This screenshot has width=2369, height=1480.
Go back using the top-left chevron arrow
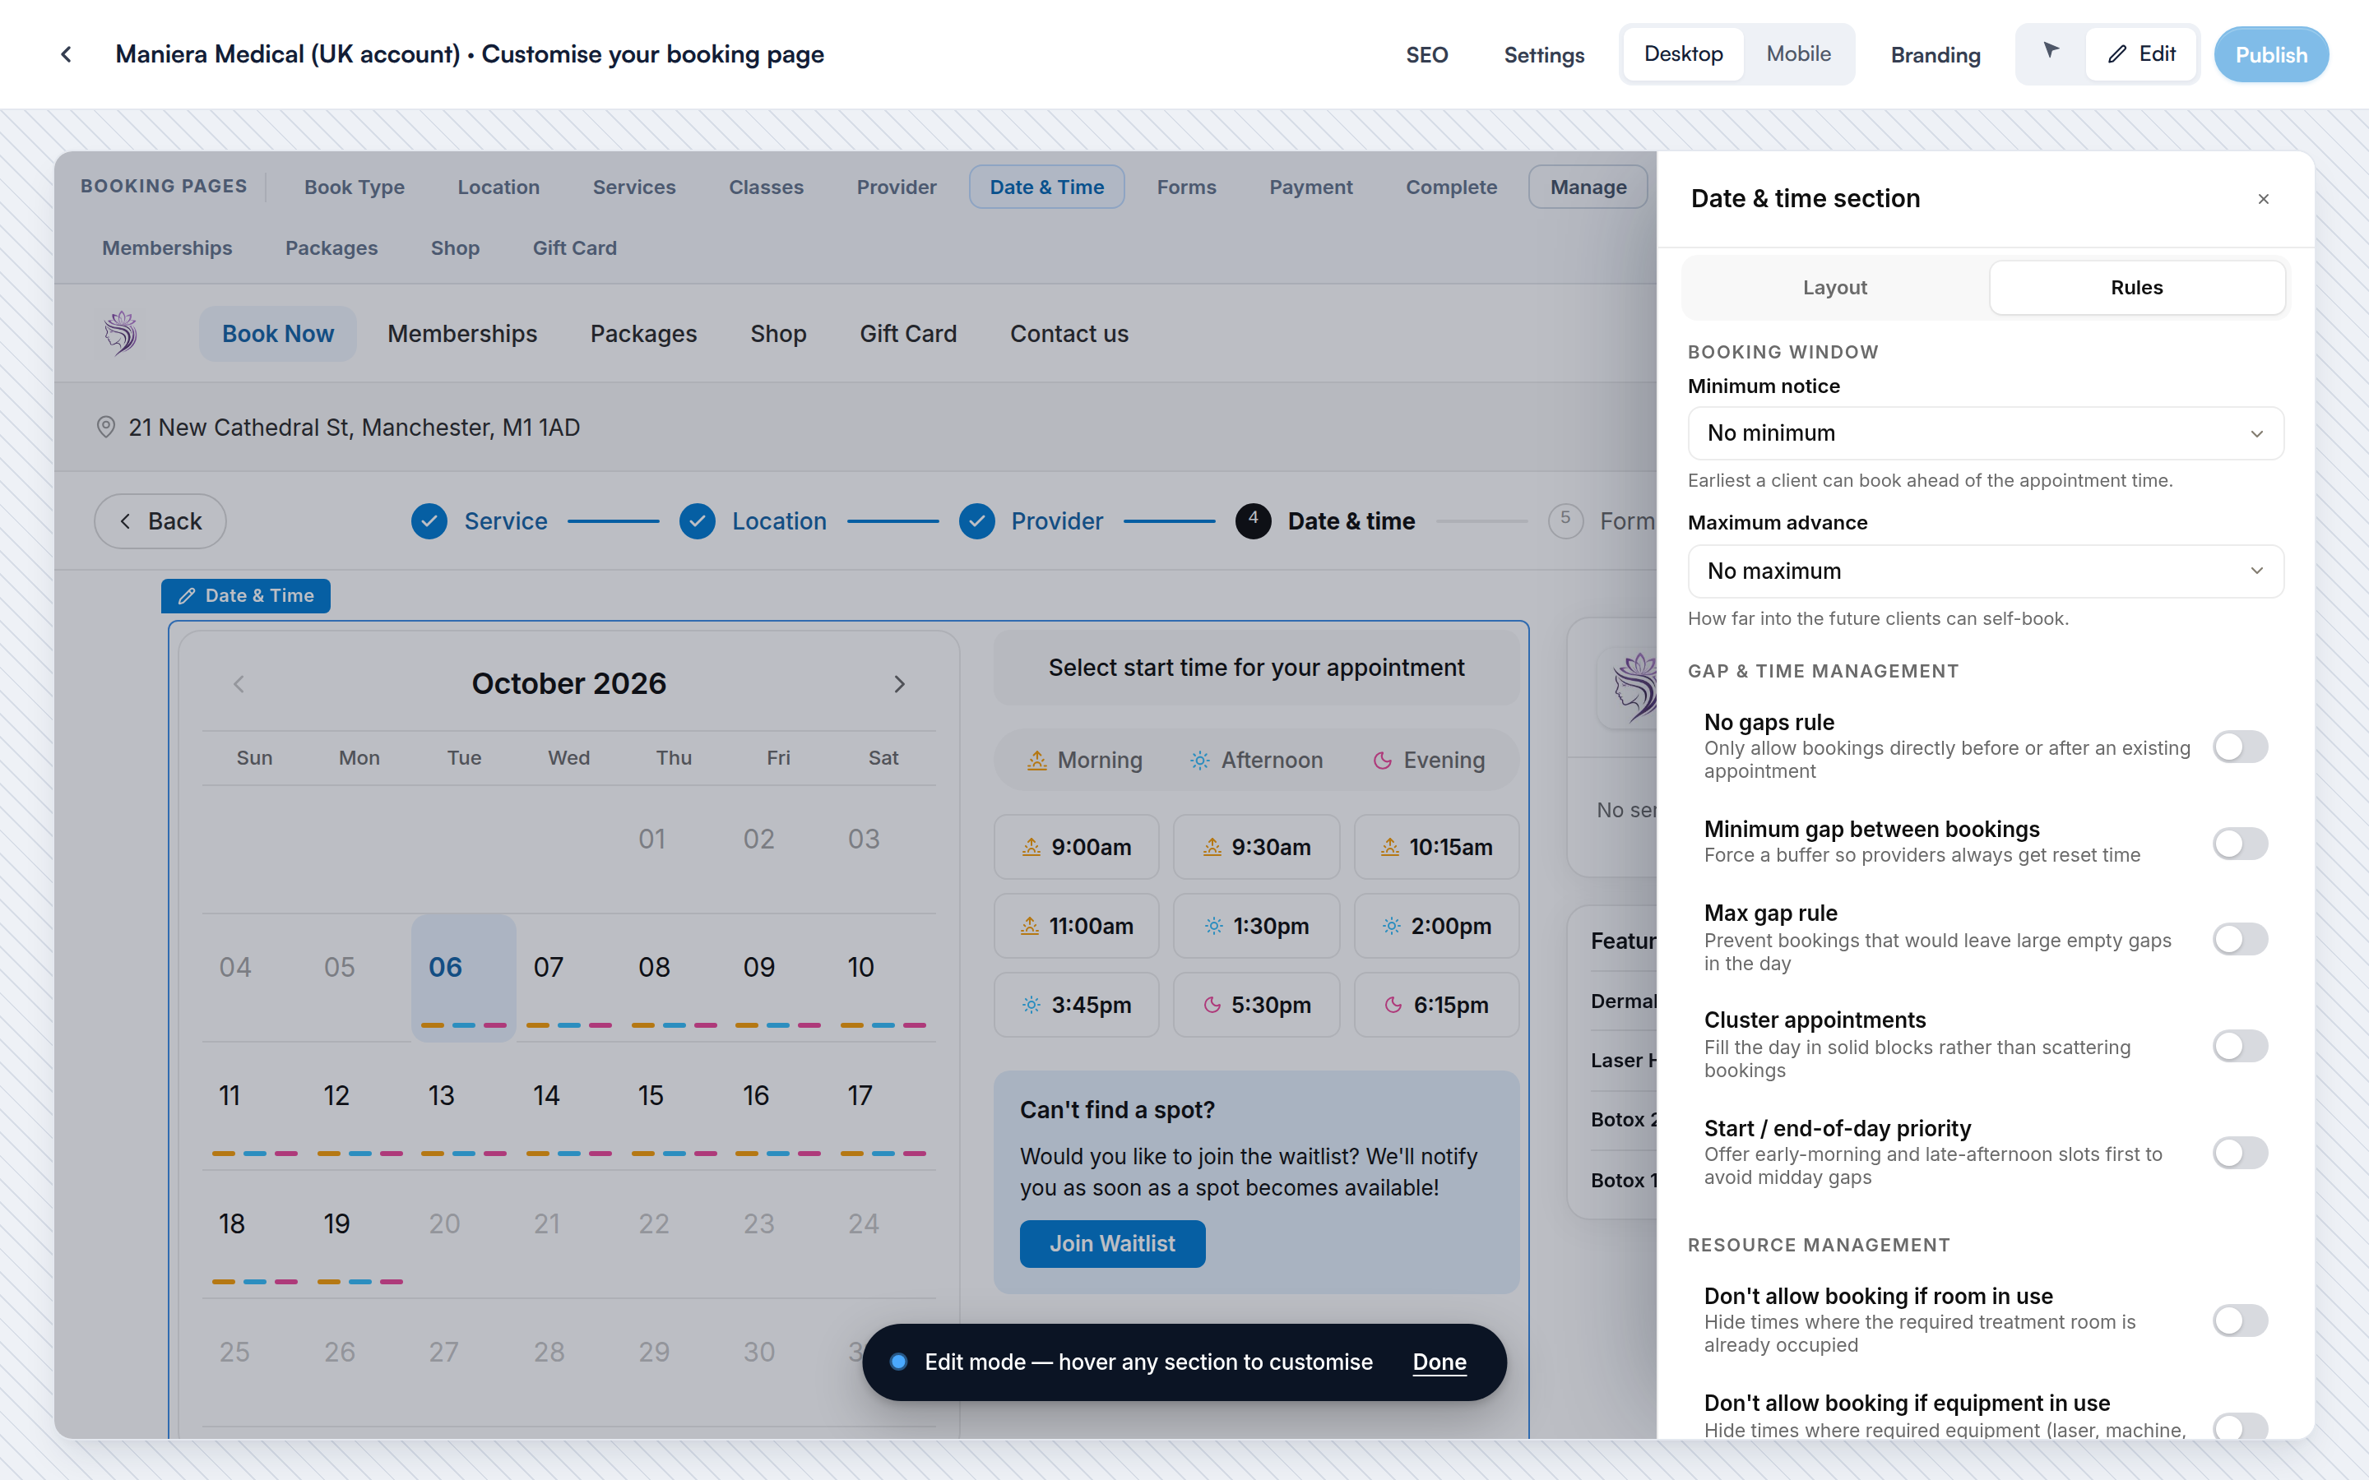(66, 55)
